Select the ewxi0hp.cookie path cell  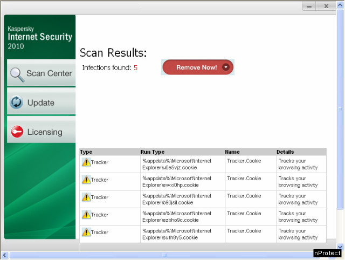[x=183, y=182]
